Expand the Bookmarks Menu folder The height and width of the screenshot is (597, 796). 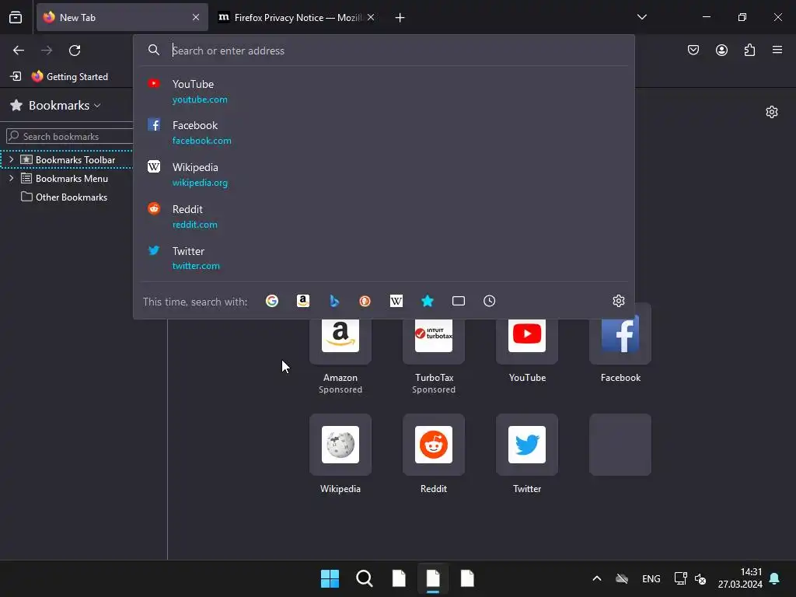tap(11, 178)
